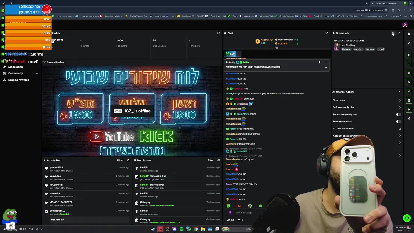This screenshot has height=233, width=414.
Task: Open AI Chat Moderation external link icon
Action: click(400, 128)
